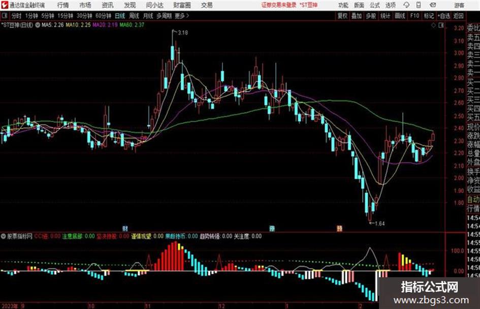
Task: Click the 2023年 date label on time axis
Action: click(x=10, y=305)
